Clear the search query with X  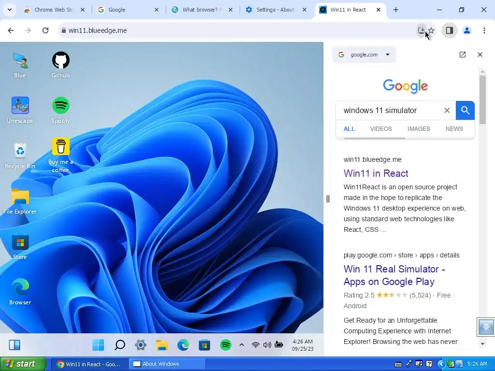447,111
